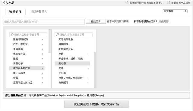Focus the first category list search box
Screen dimensions: 193x111
pos(28,35)
